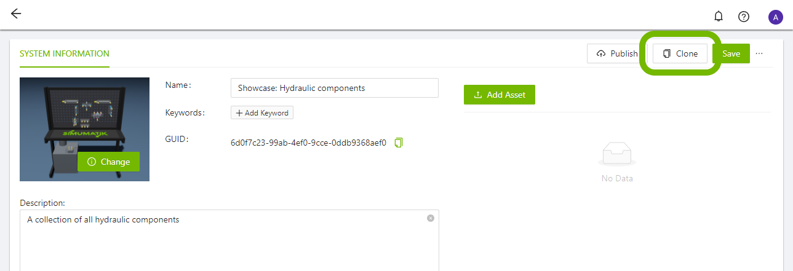
Task: Select the hydraulic workbench thumbnail image
Action: point(84,117)
